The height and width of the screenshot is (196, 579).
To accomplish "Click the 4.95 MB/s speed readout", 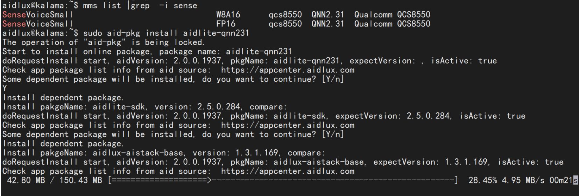I will (523, 180).
